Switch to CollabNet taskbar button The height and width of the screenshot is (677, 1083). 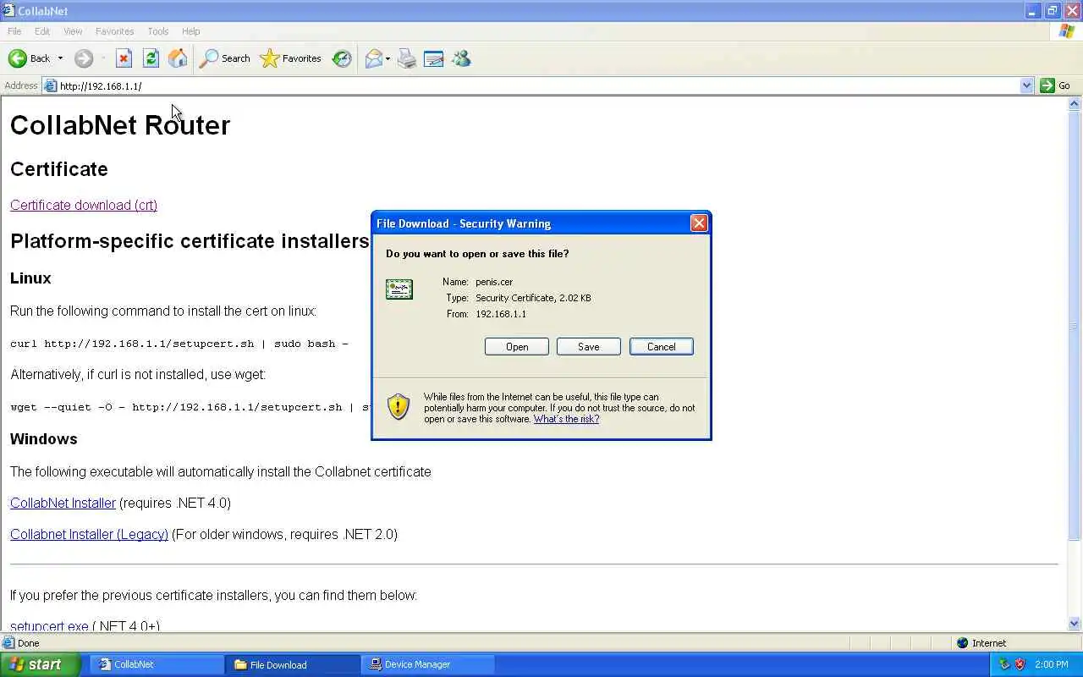[x=157, y=664]
